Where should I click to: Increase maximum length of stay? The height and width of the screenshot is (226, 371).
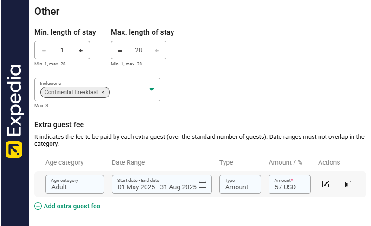click(x=157, y=51)
